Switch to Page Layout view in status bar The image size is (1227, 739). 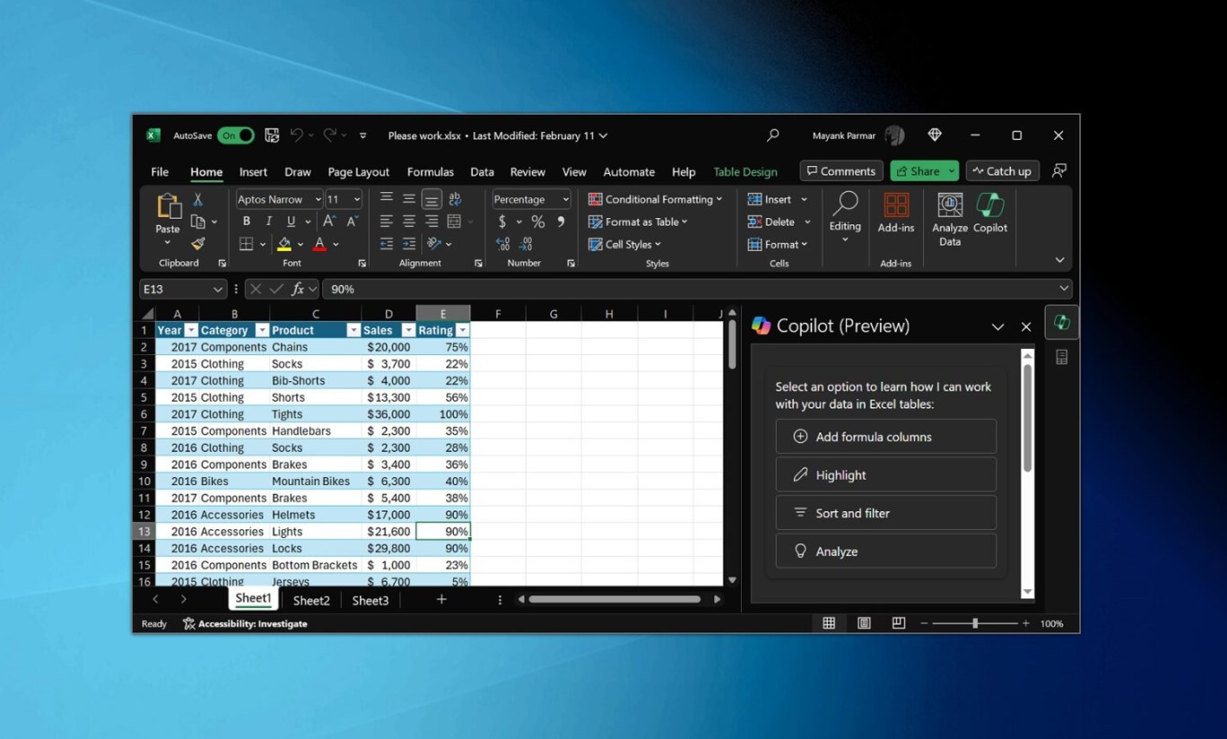click(x=864, y=623)
